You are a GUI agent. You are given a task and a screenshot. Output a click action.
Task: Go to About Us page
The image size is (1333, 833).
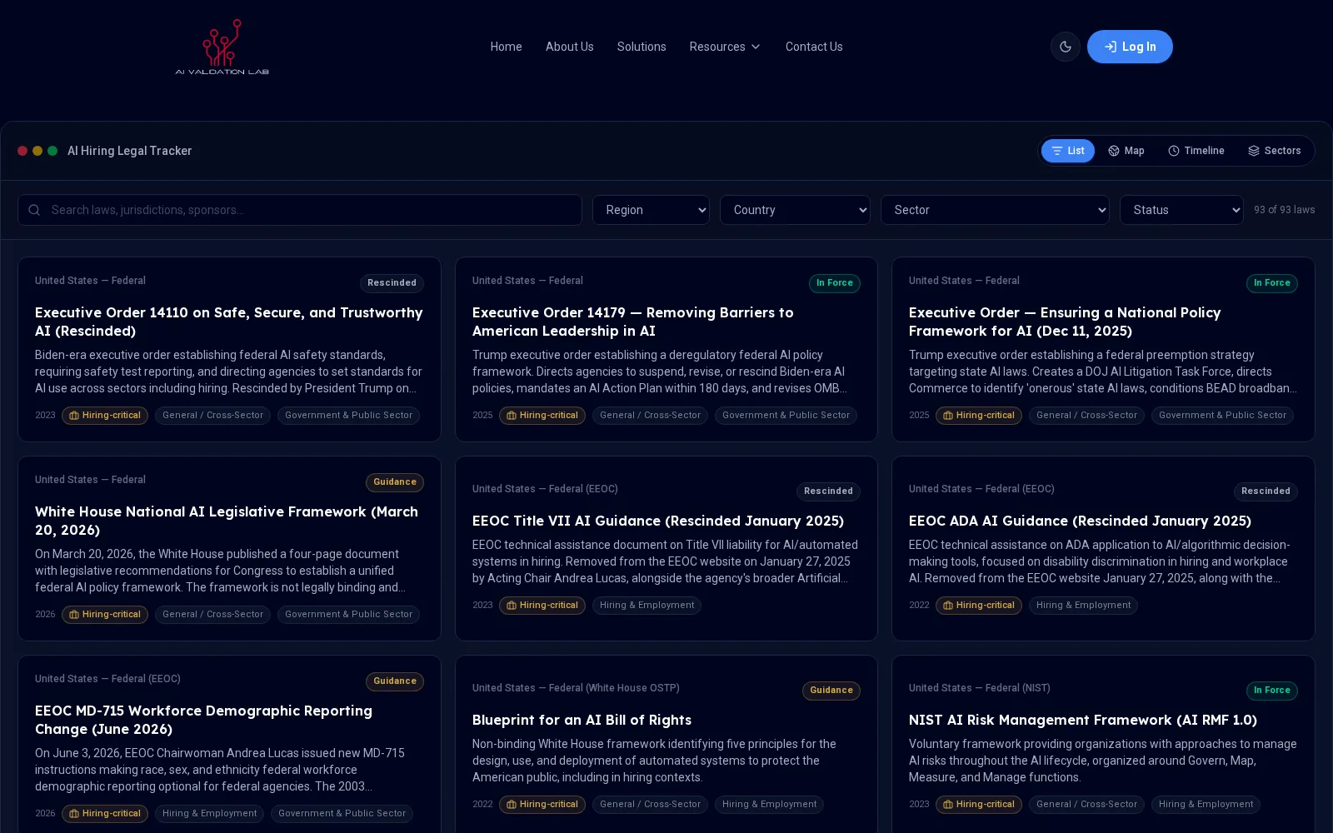[570, 47]
